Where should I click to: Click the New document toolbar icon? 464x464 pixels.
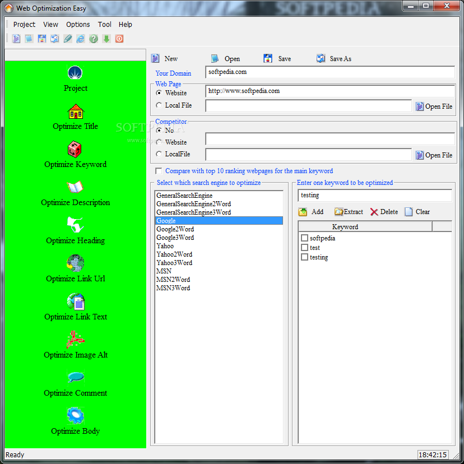16,39
